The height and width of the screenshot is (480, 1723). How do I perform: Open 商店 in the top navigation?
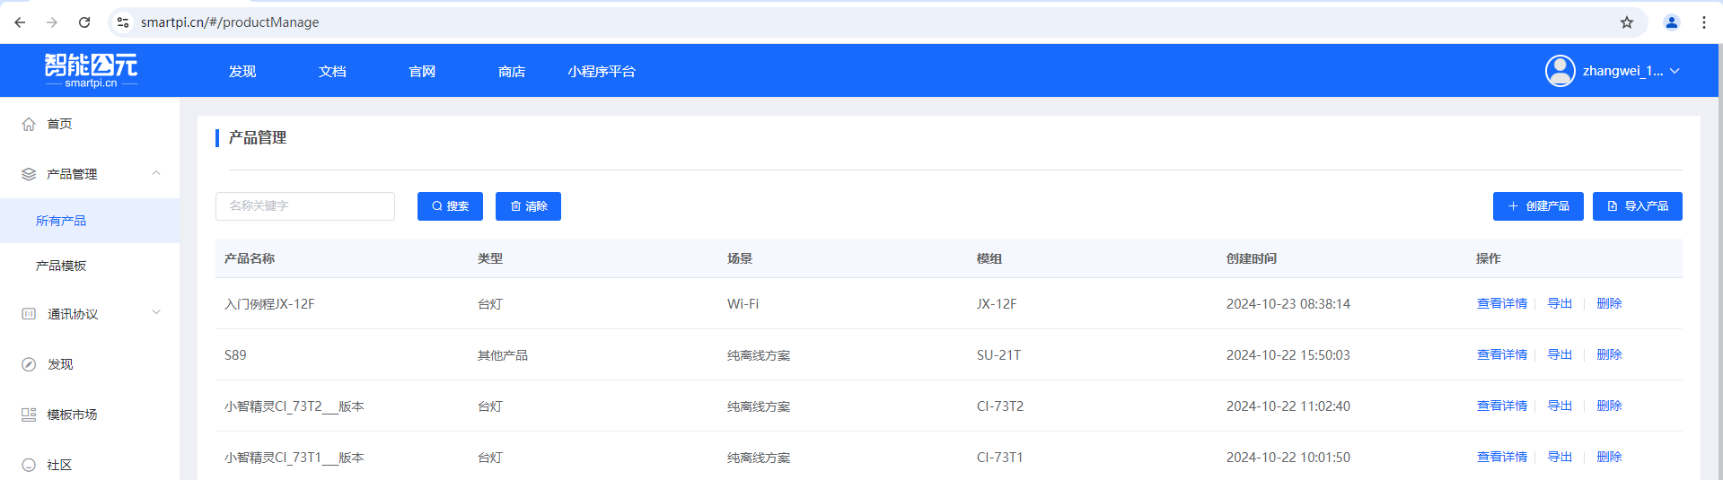(512, 71)
